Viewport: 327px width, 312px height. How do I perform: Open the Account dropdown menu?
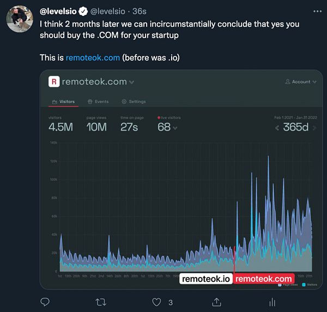click(298, 82)
